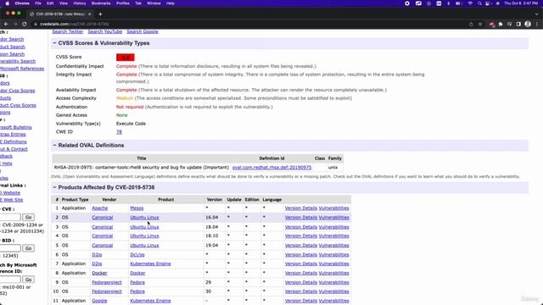The width and height of the screenshot is (543, 305).
Task: Open the Apache vendor link
Action: tap(100, 208)
